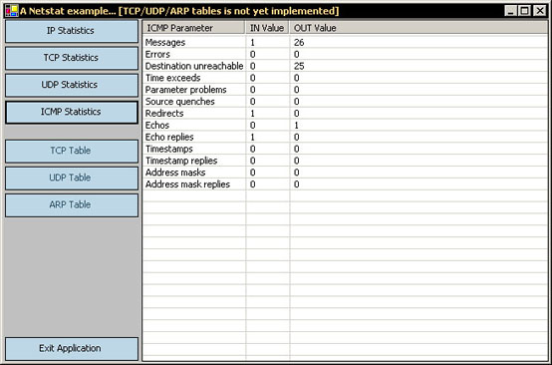Select the Address mask replies row
Image resolution: width=552 pixels, height=365 pixels.
pyautogui.click(x=345, y=184)
